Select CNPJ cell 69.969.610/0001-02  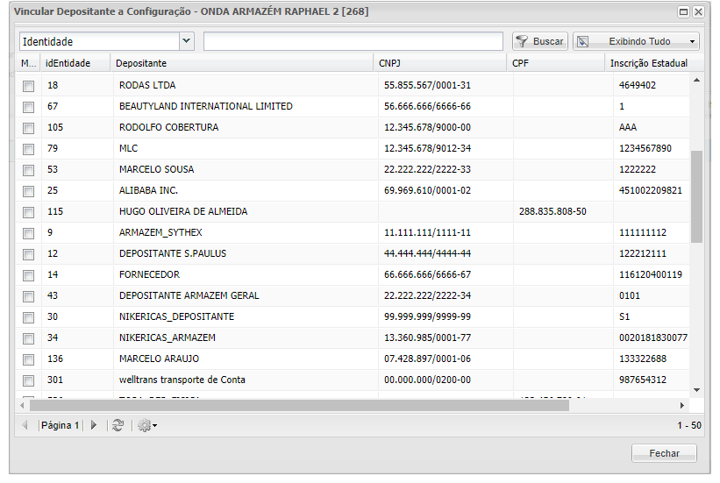click(x=427, y=190)
